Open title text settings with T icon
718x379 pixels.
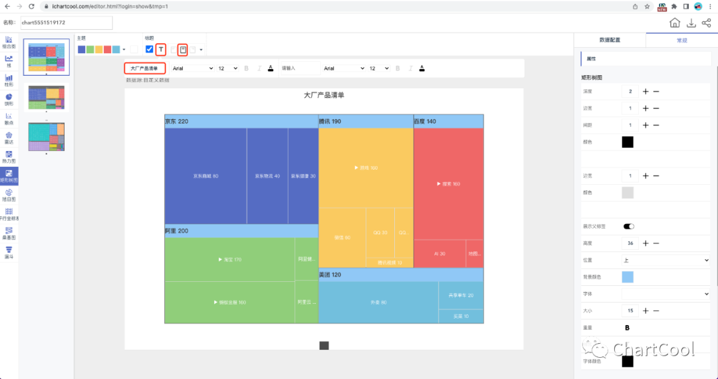pos(161,49)
